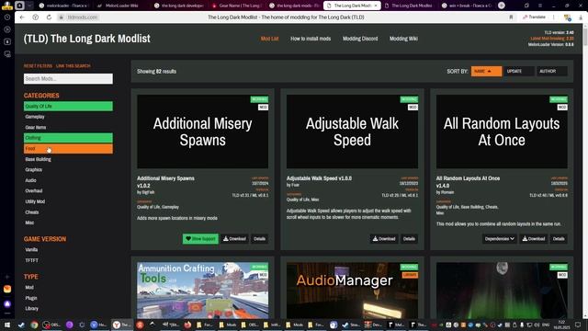Image resolution: width=588 pixels, height=331 pixels.
Task: Bookmark this page using the bookmark icon
Action: 511,17
